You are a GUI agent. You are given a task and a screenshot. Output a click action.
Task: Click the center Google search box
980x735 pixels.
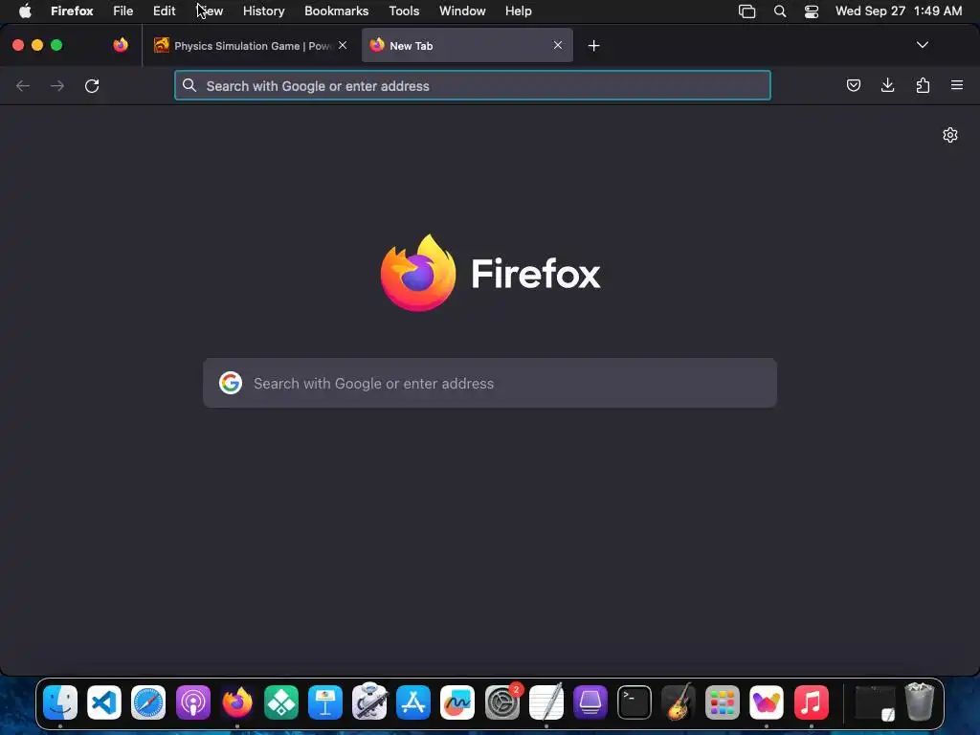point(490,383)
